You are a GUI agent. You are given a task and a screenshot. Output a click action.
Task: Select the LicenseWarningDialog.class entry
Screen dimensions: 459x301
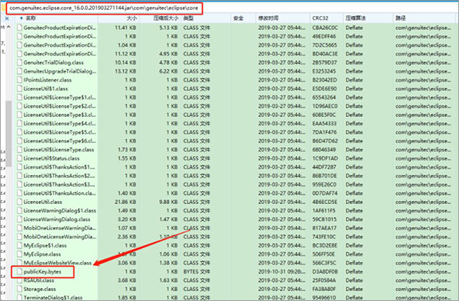pos(57,219)
